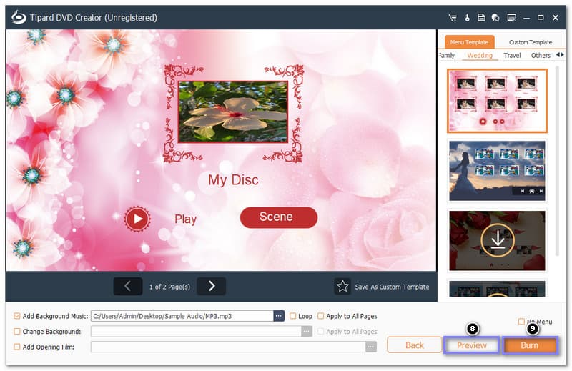This screenshot has height=371, width=572.
Task: Browse for a change background image
Action: (307, 331)
